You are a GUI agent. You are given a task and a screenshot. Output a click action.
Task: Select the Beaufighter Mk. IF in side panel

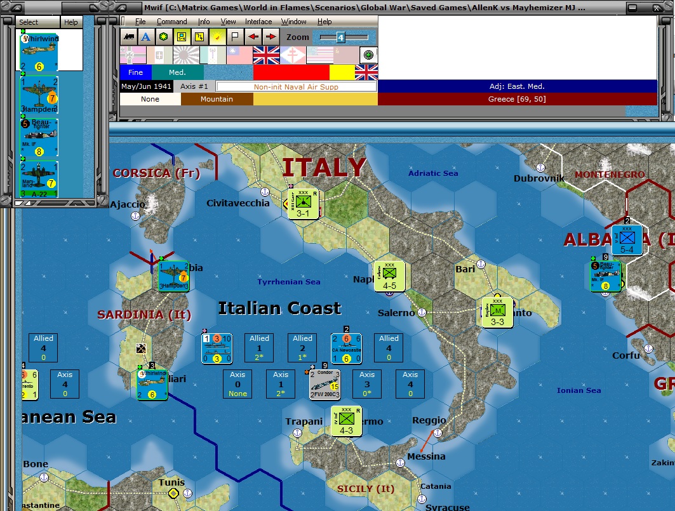pos(39,137)
